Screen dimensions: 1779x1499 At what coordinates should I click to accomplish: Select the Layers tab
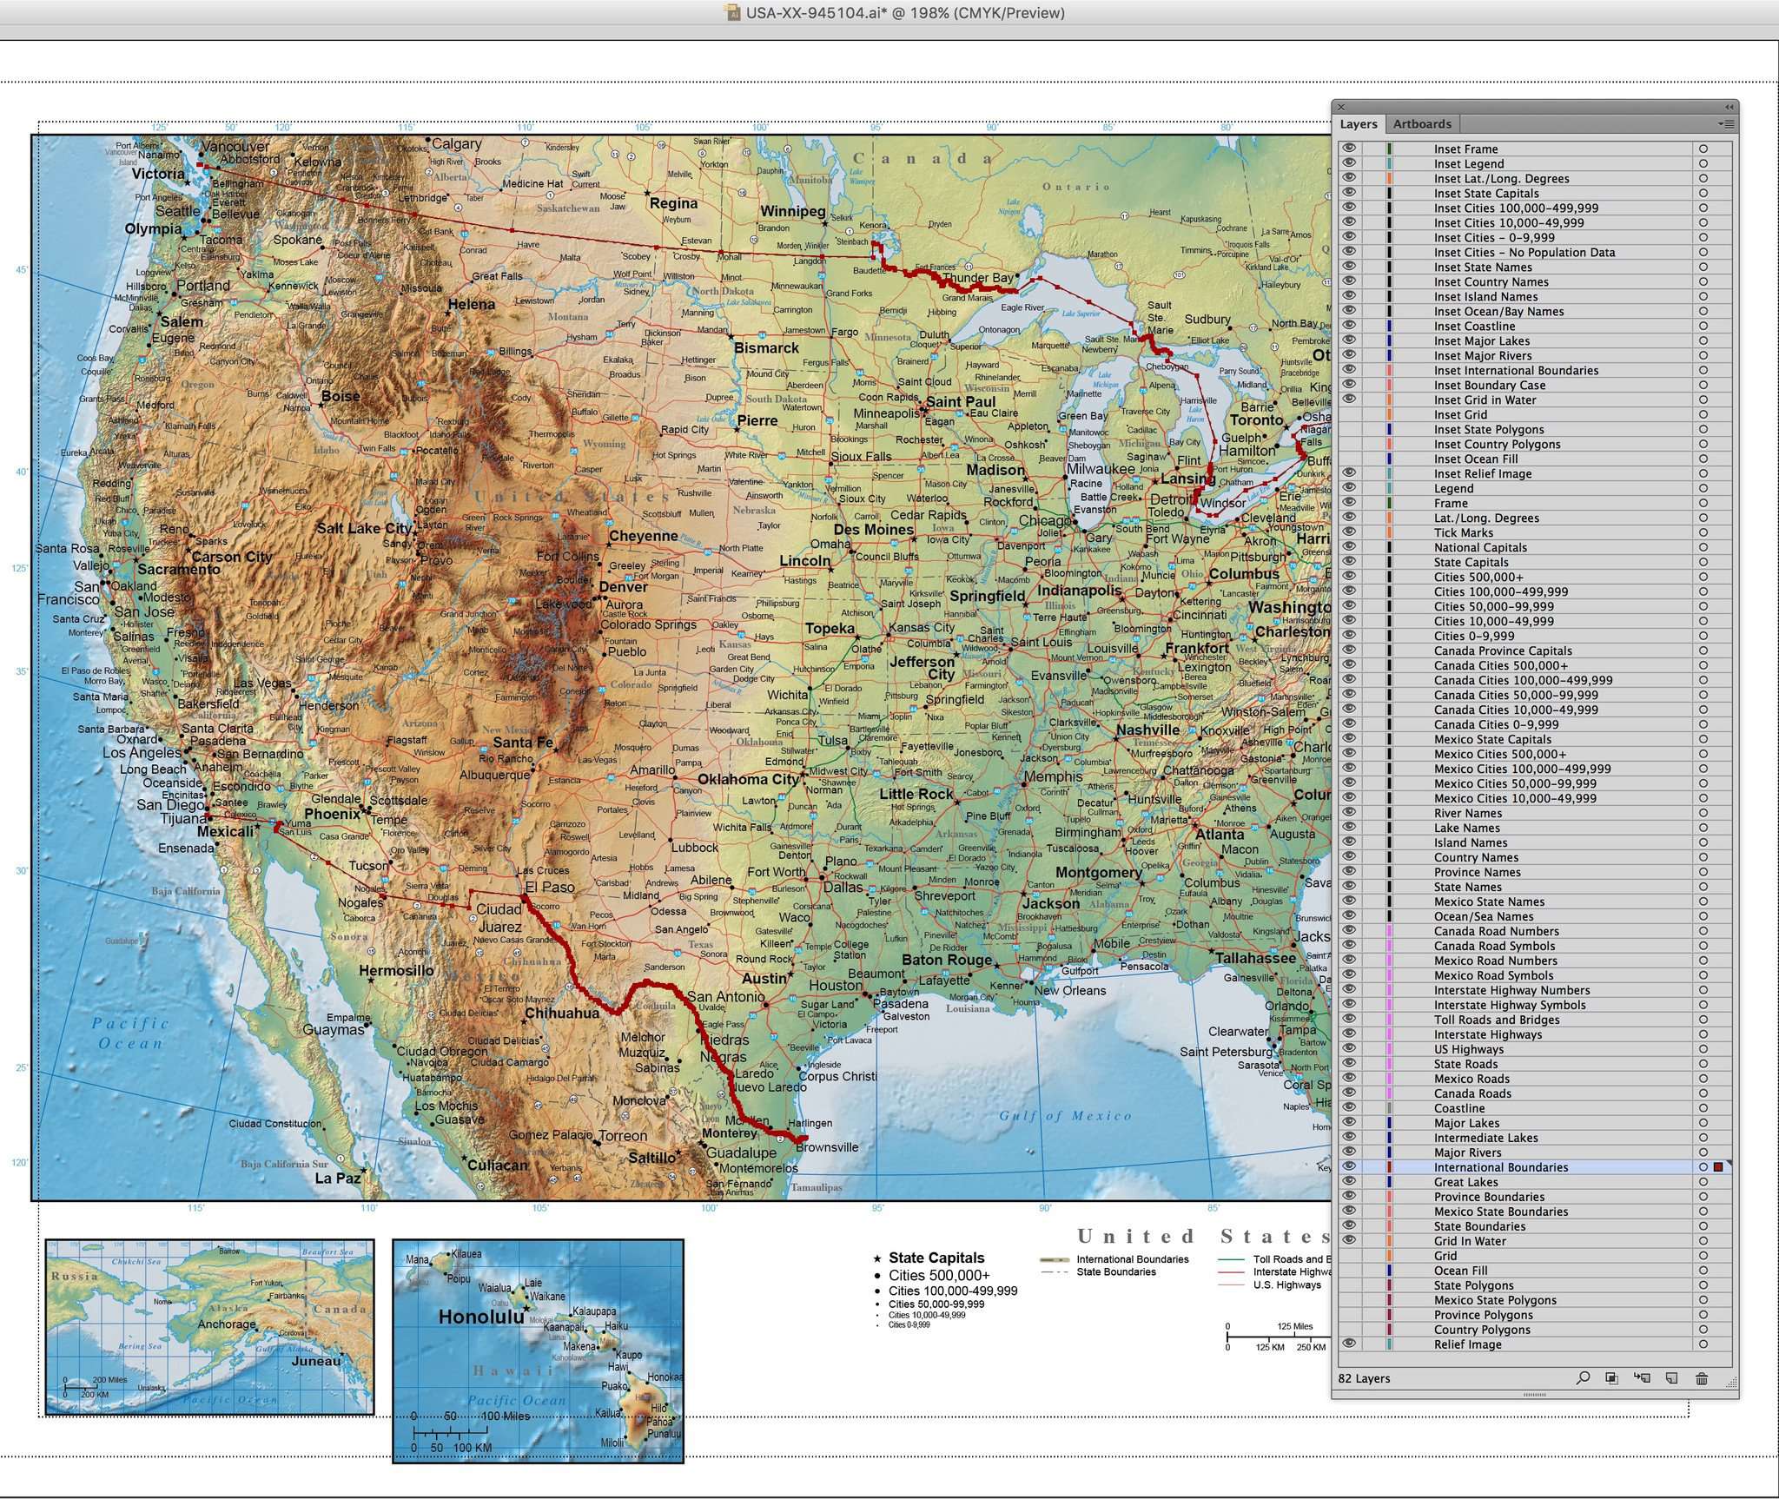(1358, 124)
